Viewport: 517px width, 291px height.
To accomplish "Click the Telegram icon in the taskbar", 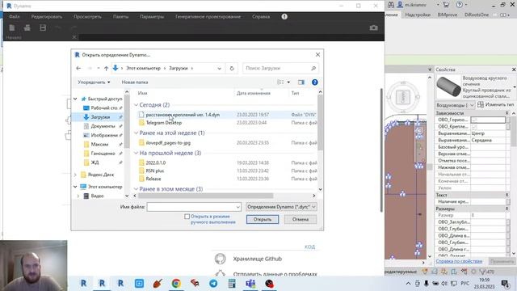I will click(213, 284).
